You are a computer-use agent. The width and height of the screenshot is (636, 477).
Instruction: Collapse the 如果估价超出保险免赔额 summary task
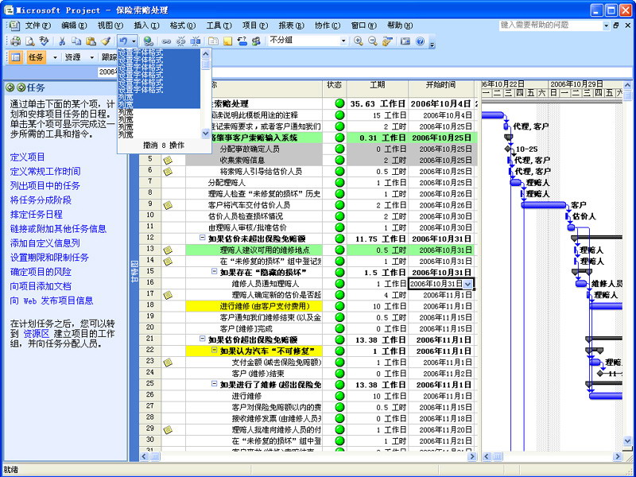tap(202, 339)
